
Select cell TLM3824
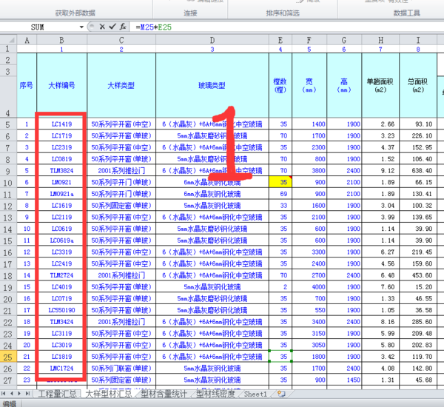coord(61,170)
